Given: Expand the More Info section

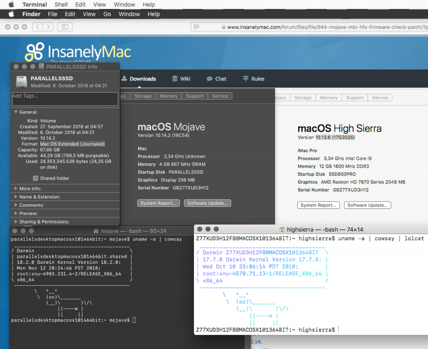Looking at the screenshot, I should point(16,188).
